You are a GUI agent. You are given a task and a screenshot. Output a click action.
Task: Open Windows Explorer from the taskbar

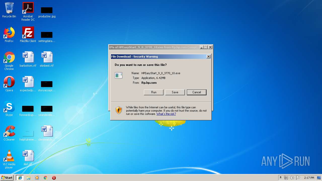coord(28,178)
